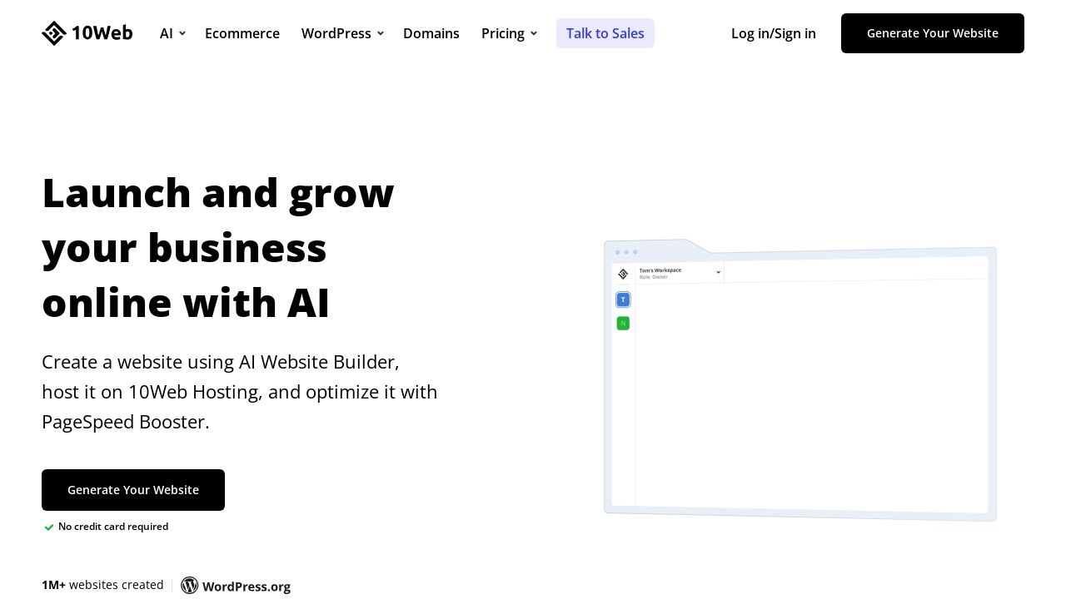1066x599 pixels.
Task: Click the Talk to Sales button
Action: point(605,33)
